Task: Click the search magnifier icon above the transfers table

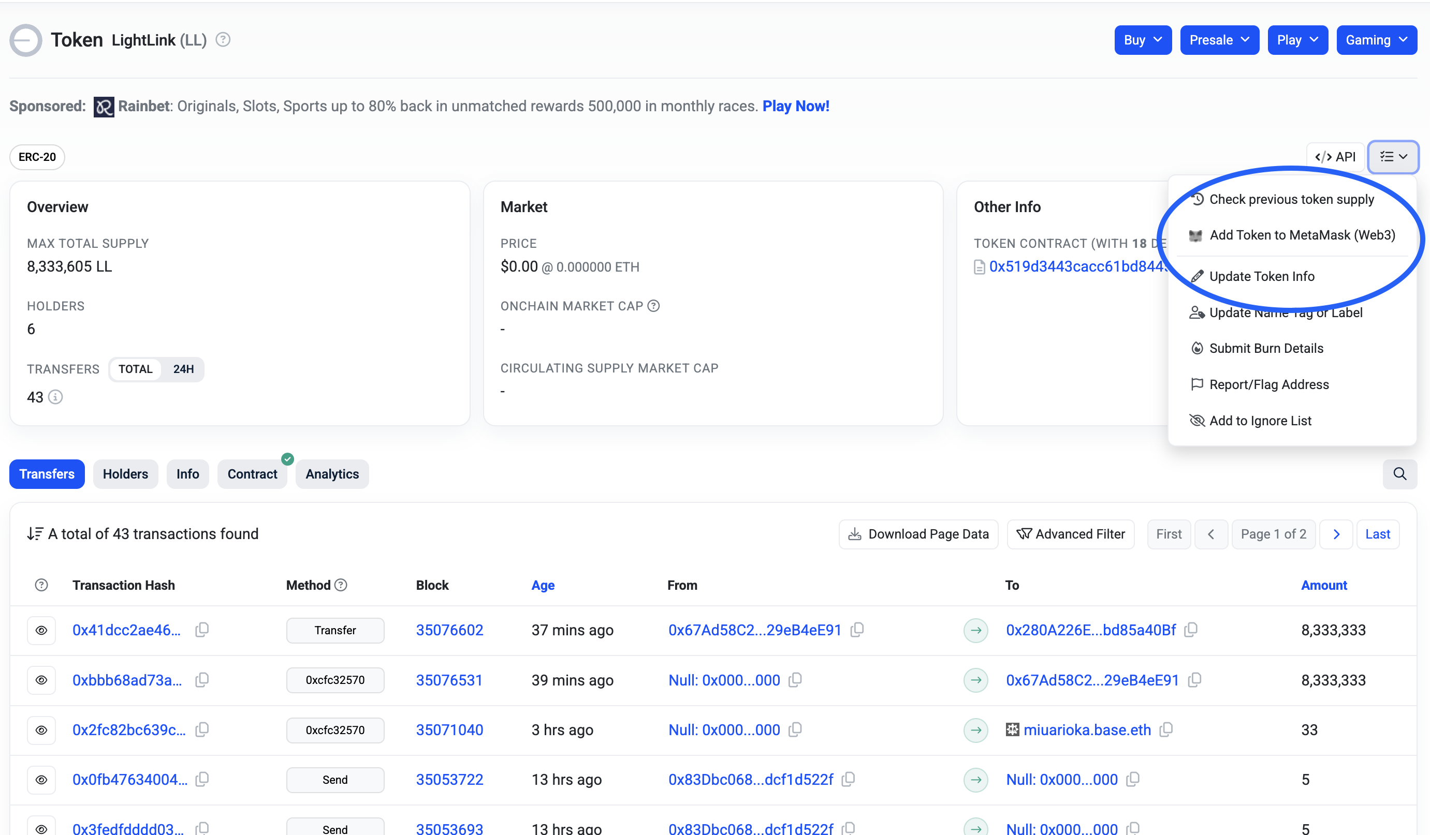Action: click(1399, 474)
